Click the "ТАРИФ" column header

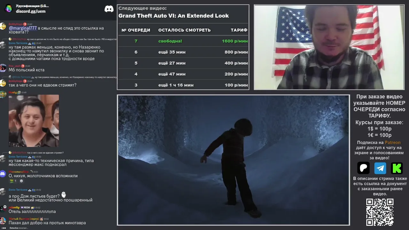click(x=239, y=30)
